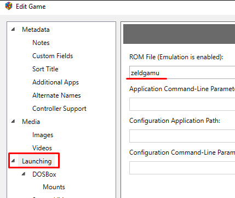This screenshot has height=198, width=235.
Task: Select the Images media page
Action: (x=43, y=135)
